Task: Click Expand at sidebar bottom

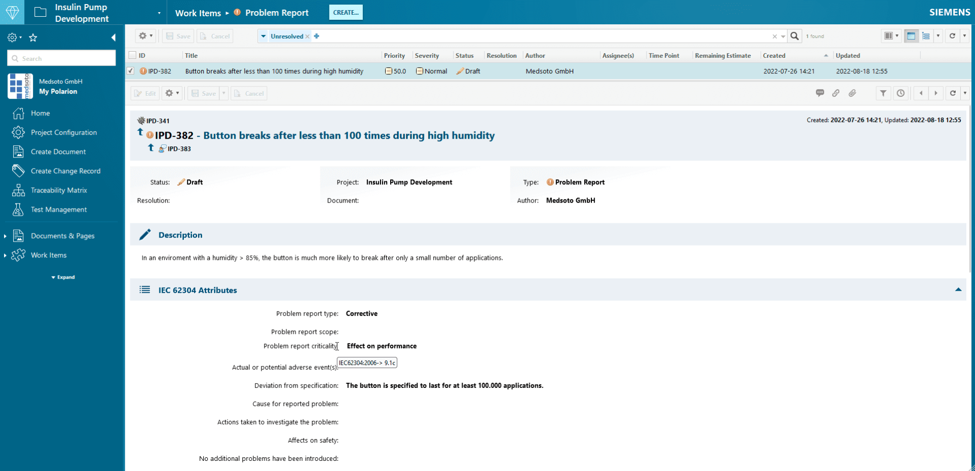Action: pyautogui.click(x=63, y=277)
